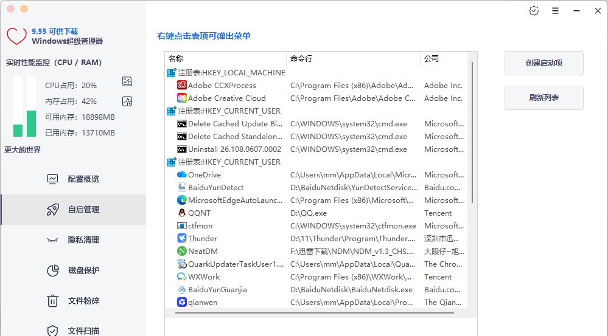
Task: Click the 创建启动项 button
Action: click(543, 63)
